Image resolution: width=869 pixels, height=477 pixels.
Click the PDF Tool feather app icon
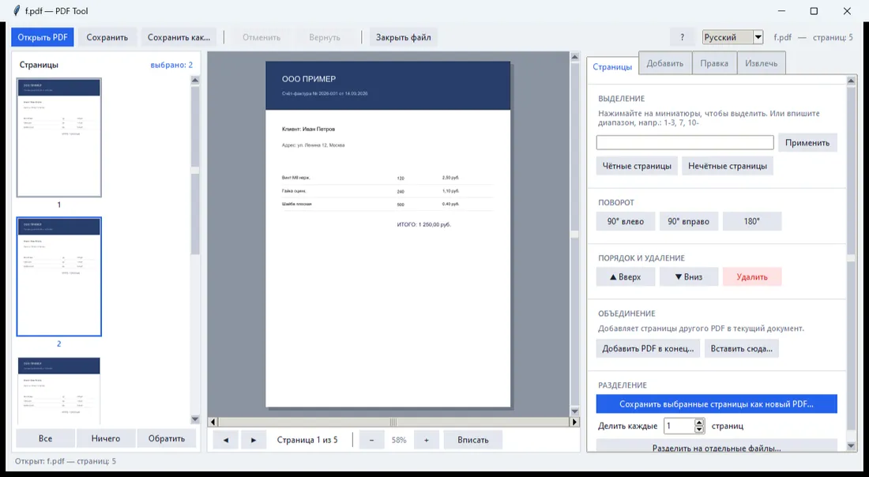coord(17,10)
